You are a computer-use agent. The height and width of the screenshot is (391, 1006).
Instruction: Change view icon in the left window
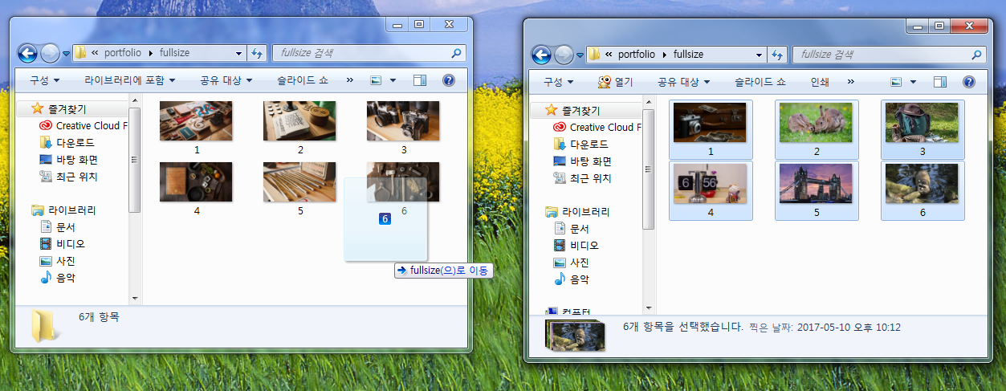tap(375, 80)
